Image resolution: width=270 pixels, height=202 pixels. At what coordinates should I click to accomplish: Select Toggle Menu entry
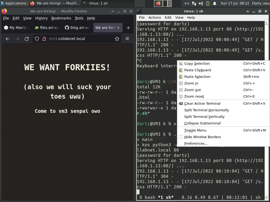[x=223, y=130]
